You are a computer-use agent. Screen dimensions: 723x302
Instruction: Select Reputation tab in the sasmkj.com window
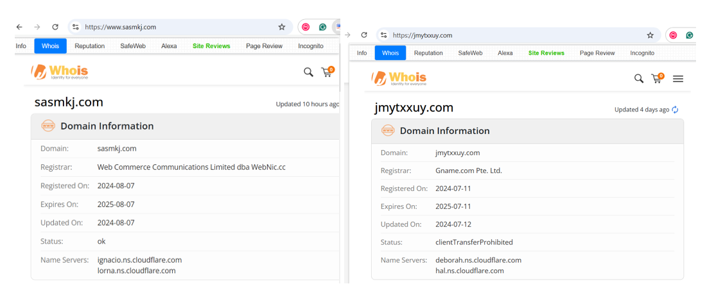coord(89,46)
